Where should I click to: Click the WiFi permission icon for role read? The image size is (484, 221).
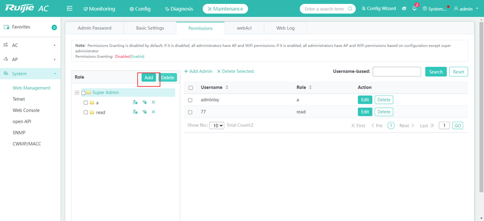(144, 112)
